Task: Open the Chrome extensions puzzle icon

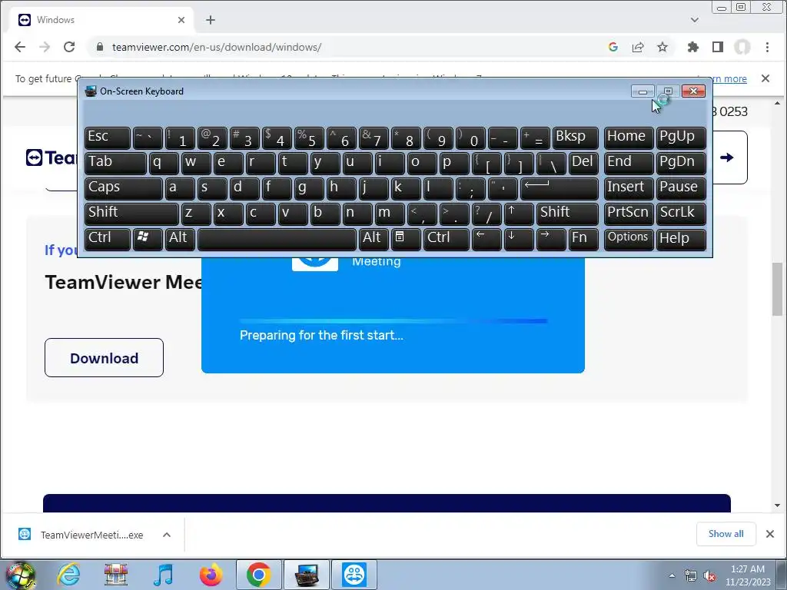Action: point(693,47)
